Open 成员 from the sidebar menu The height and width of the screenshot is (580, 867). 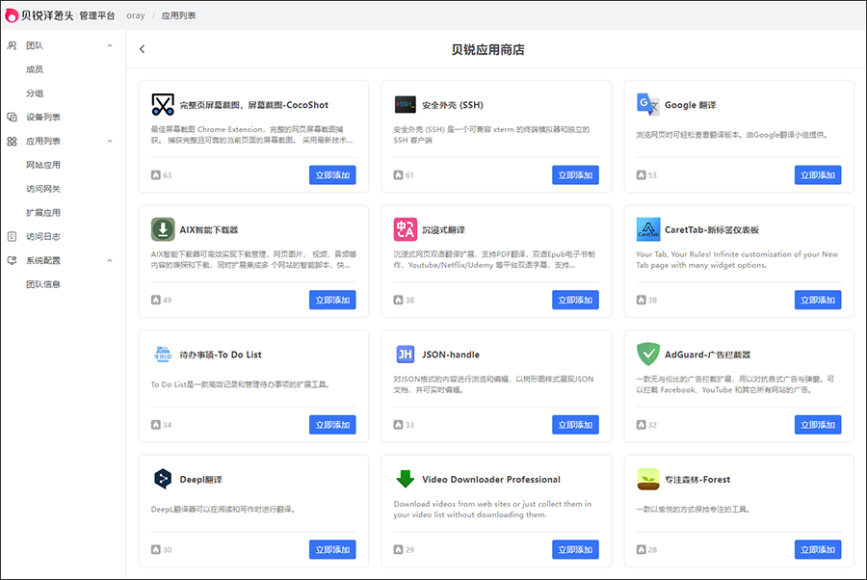35,68
